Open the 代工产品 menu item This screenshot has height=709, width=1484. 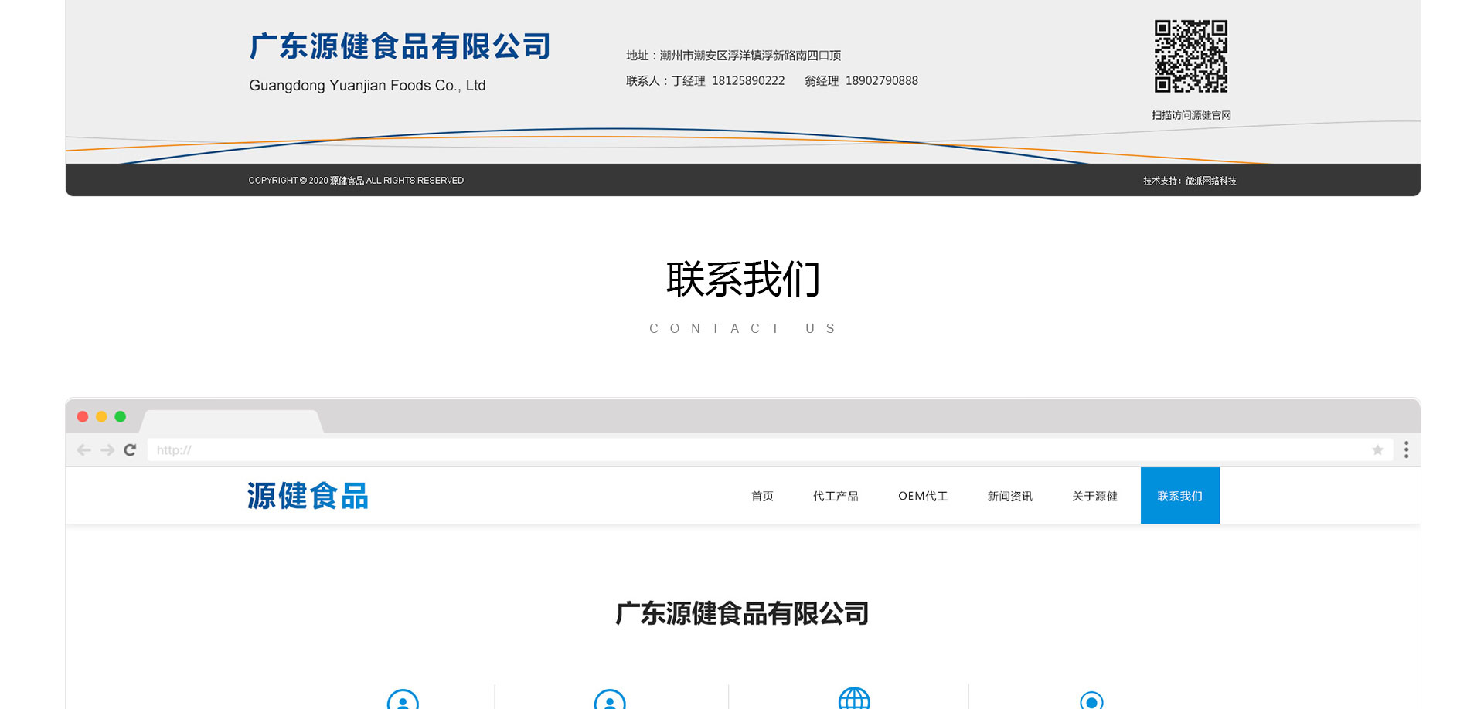[x=836, y=496]
